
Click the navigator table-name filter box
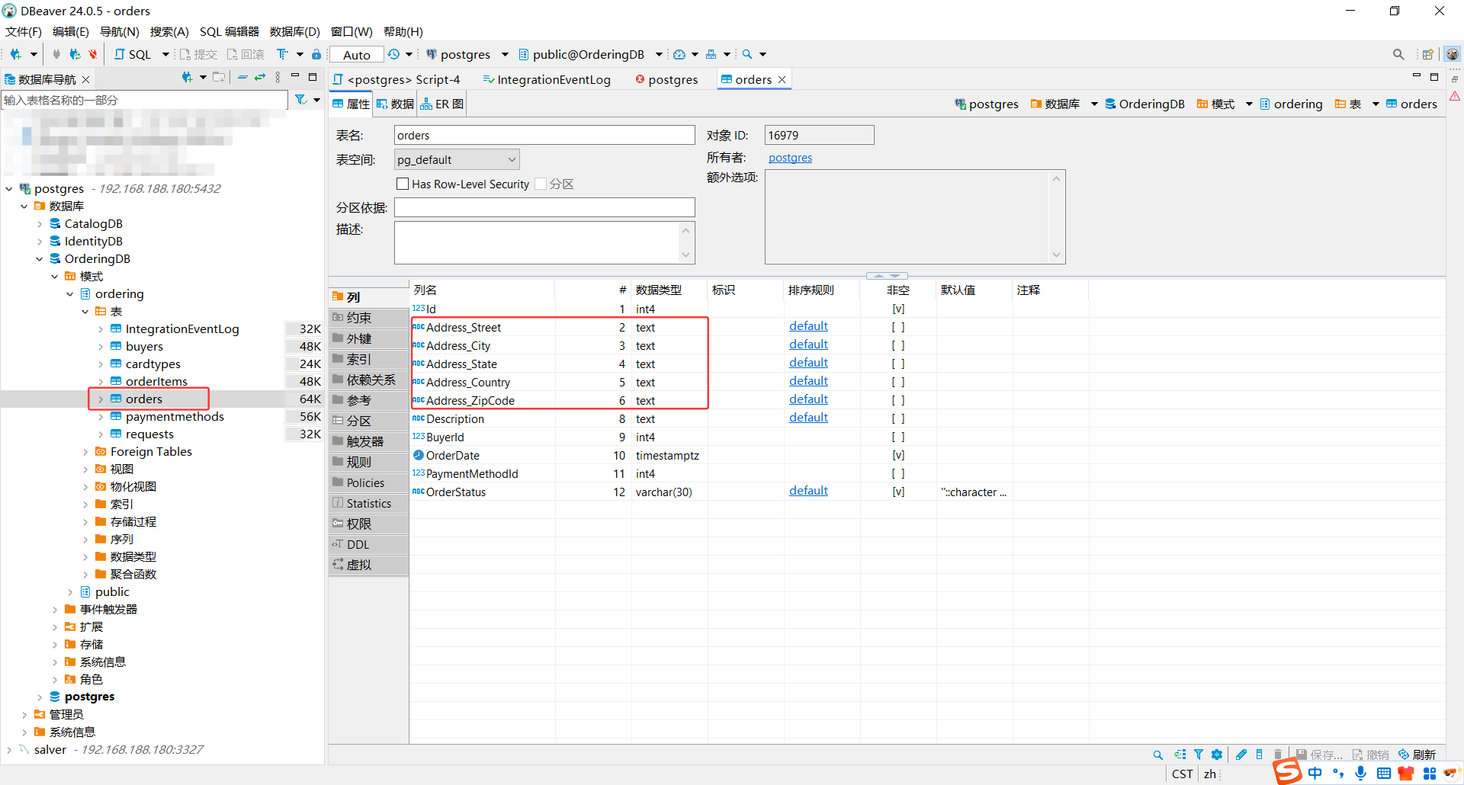click(145, 100)
